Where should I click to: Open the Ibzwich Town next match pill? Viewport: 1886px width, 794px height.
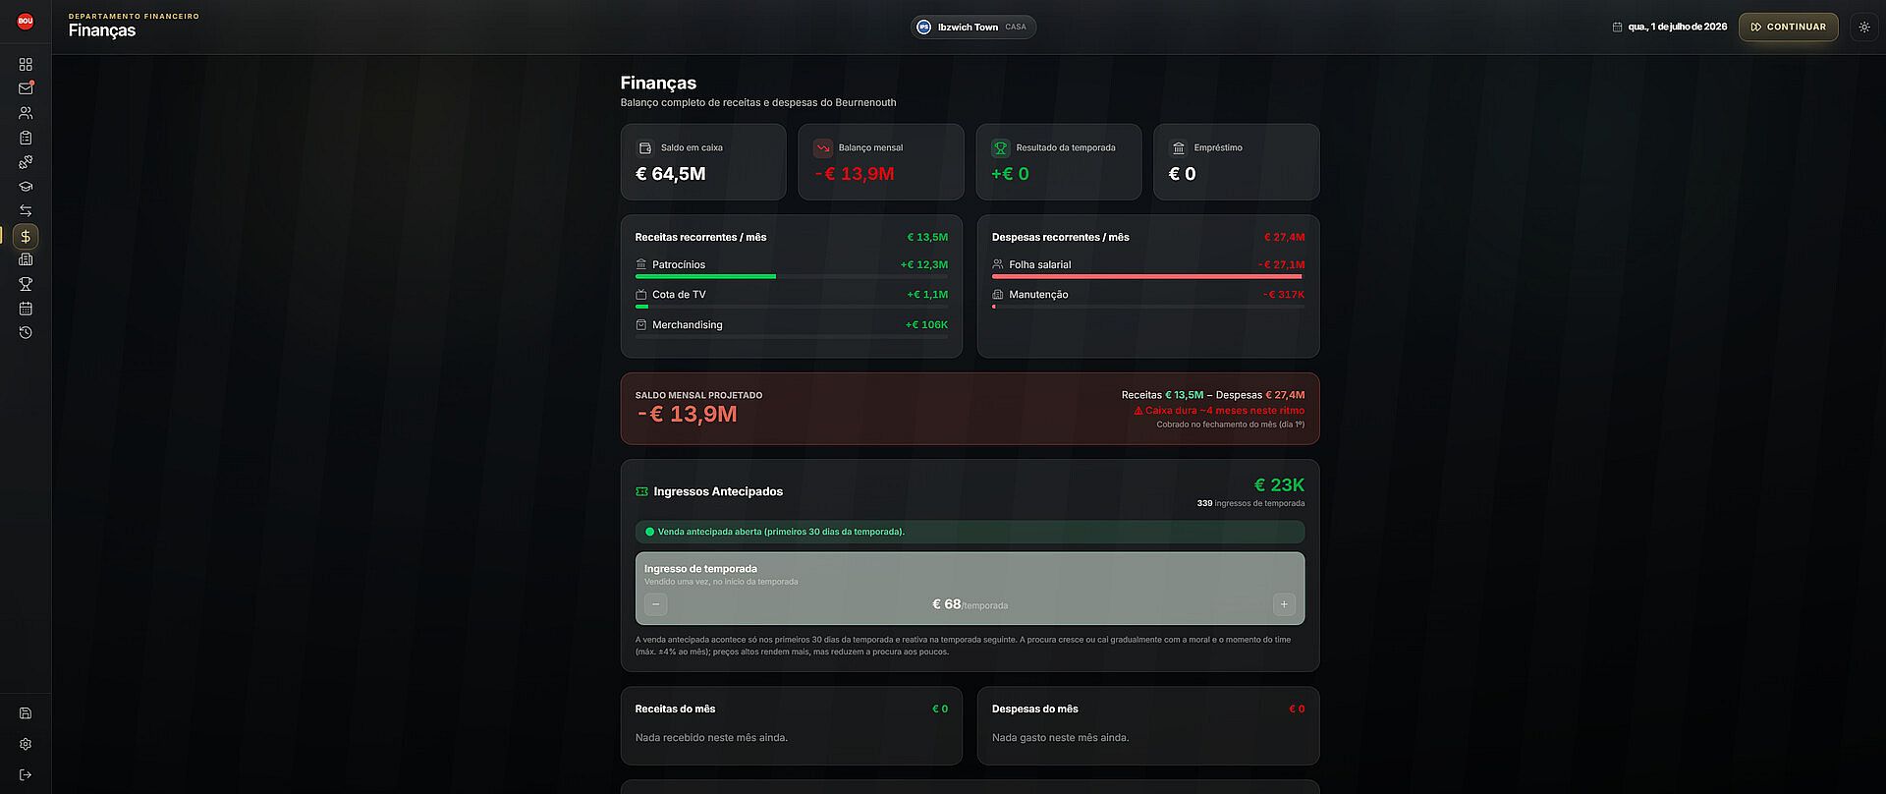point(973,28)
